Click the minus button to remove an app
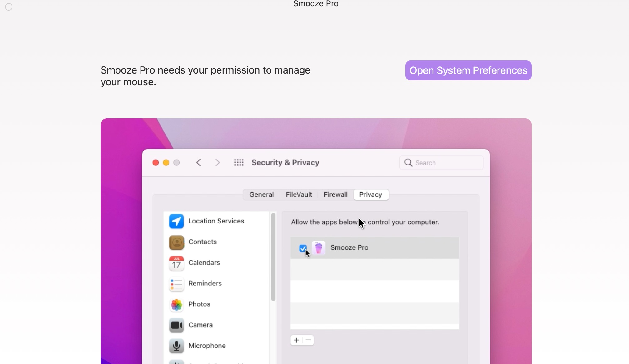The image size is (629, 364). tap(308, 340)
